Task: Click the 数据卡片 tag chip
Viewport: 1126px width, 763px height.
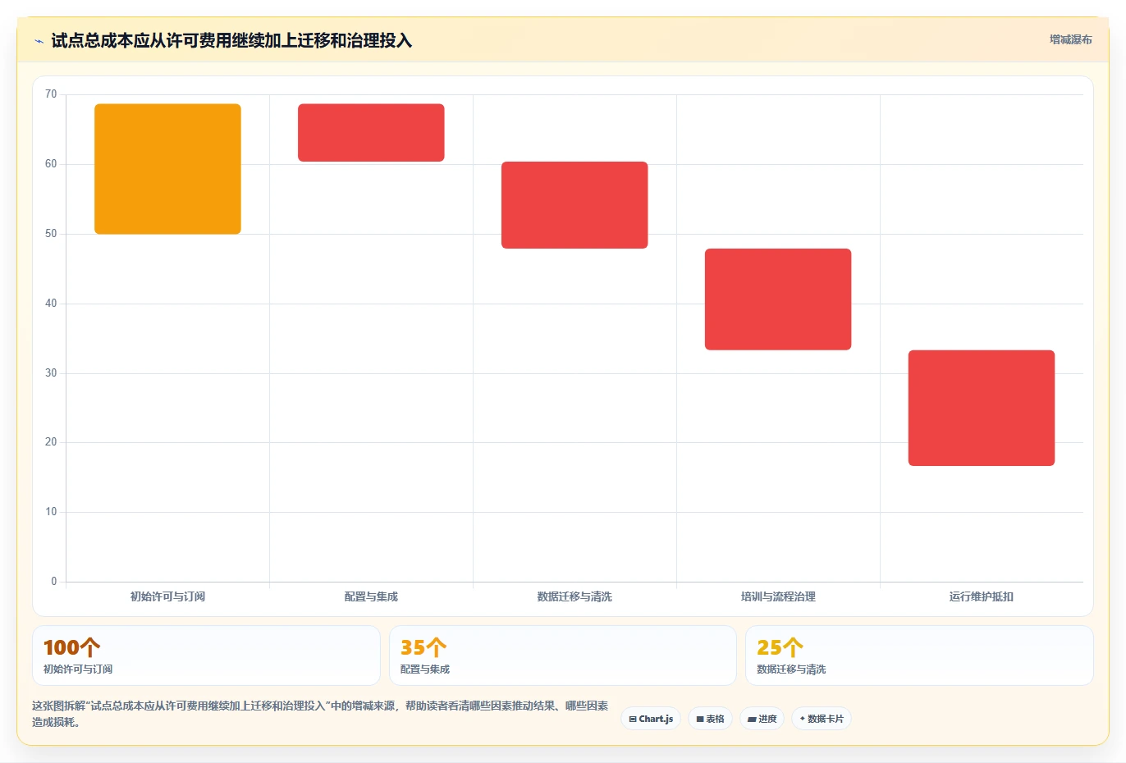Action: point(822,719)
